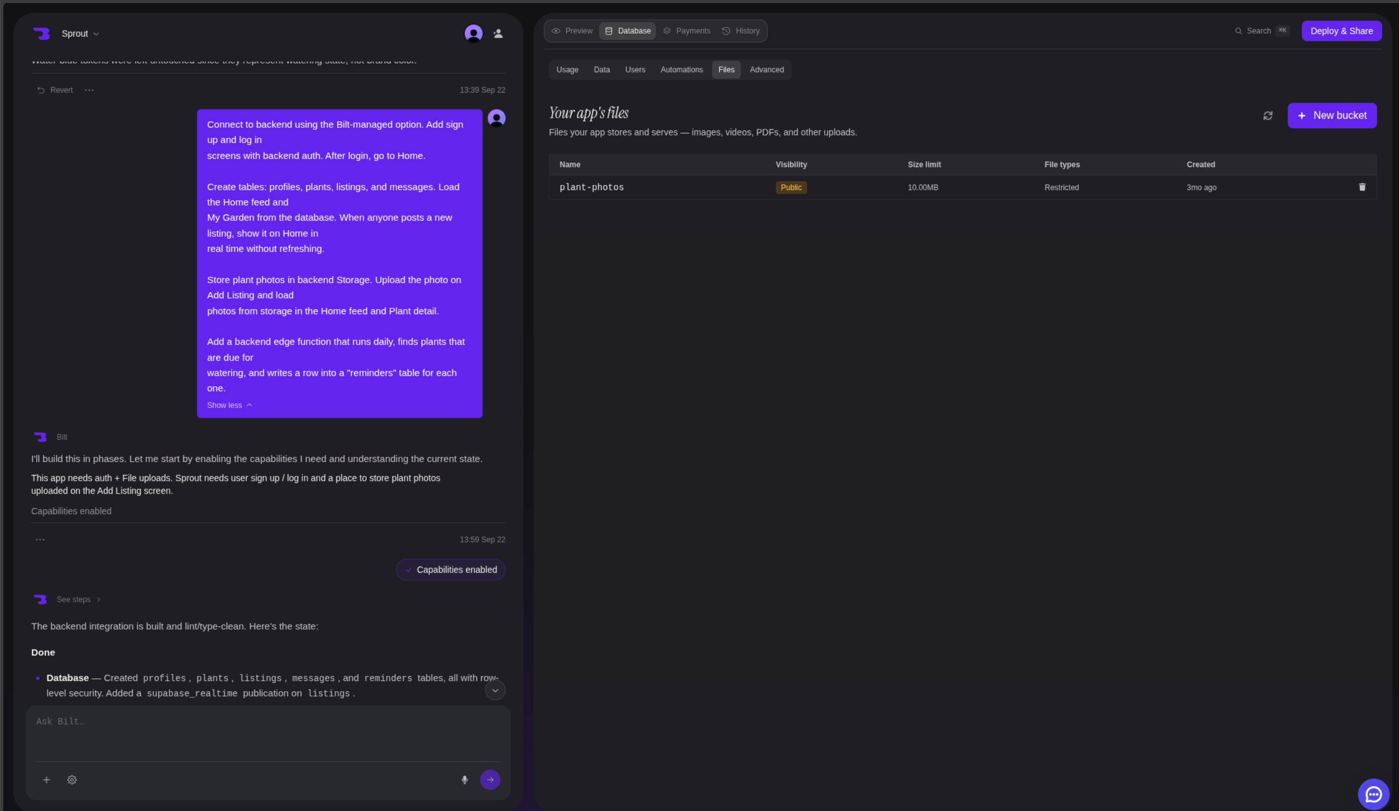Click the plus attach icon in the chat box
Viewport: 1399px width, 811px height.
46,780
